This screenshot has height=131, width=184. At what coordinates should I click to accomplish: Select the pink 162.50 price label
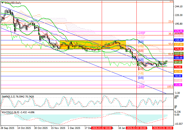click(178, 35)
